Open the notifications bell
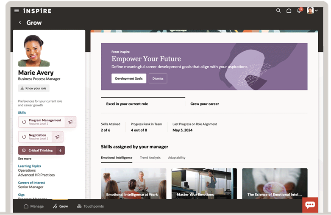This screenshot has height=215, width=331. click(x=299, y=11)
